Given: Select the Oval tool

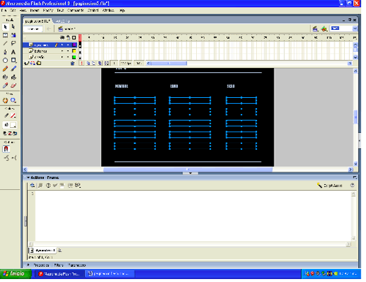Looking at the screenshot, I should pyautogui.click(x=5, y=61).
